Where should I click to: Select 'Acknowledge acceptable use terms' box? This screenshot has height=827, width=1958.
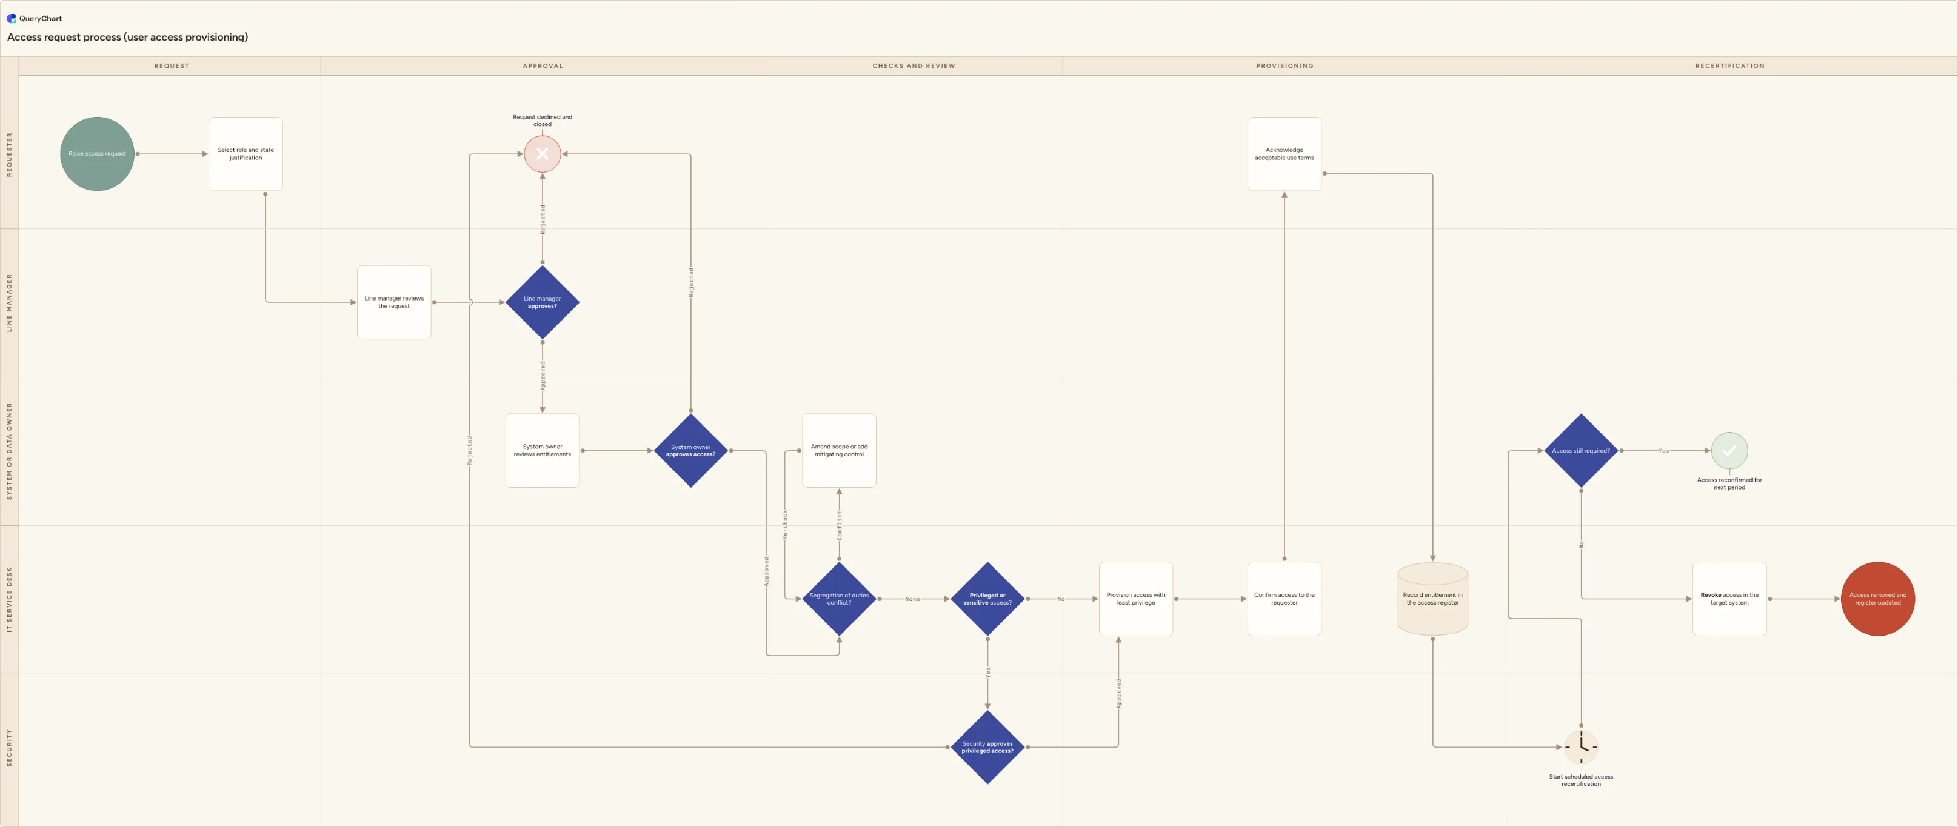click(x=1285, y=153)
